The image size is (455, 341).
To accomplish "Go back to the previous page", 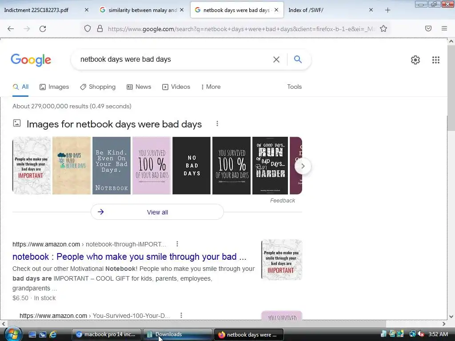I will click(11, 28).
